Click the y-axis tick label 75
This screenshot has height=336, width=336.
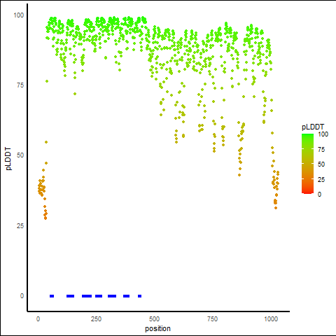click(20, 85)
